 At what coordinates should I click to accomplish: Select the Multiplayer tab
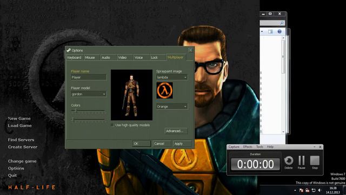pyautogui.click(x=176, y=57)
